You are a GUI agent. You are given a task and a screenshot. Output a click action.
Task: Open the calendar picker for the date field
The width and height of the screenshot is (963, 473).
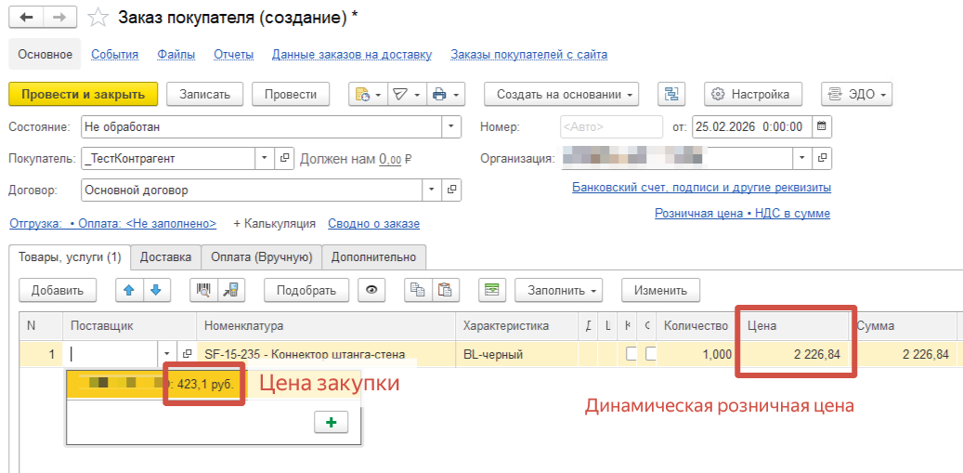(821, 125)
